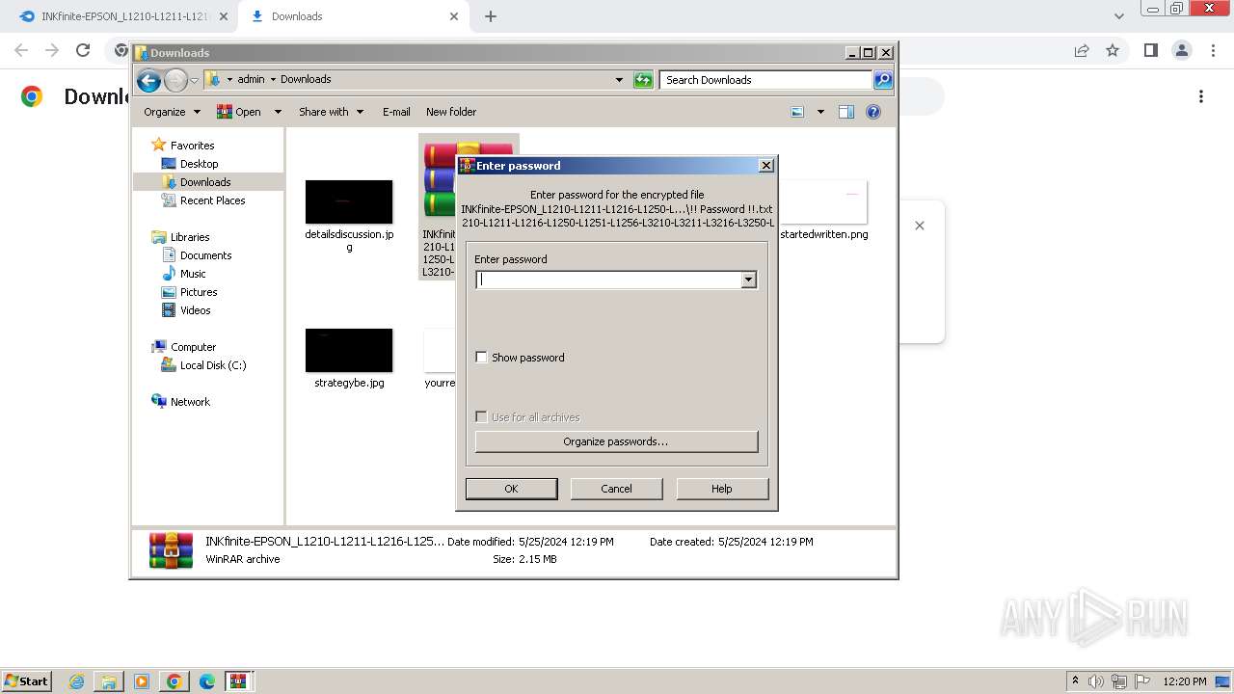Toggle the preview pane icon

[846, 112]
